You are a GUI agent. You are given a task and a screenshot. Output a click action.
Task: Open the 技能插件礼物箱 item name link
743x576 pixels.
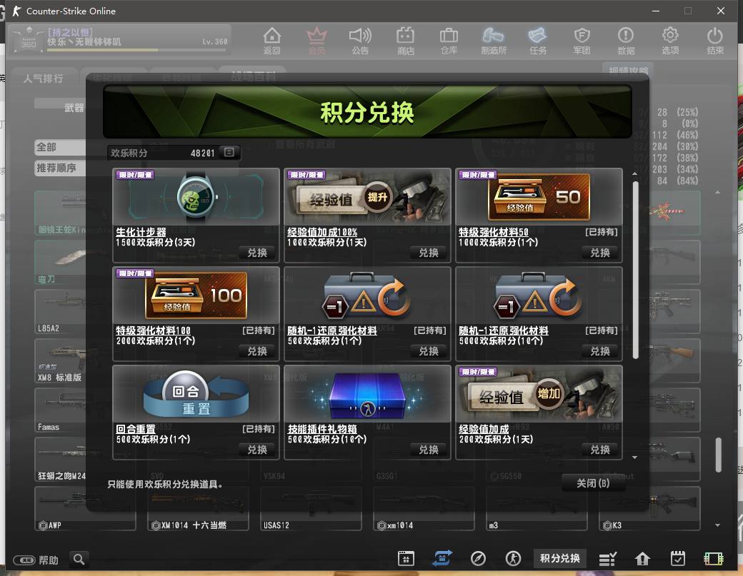pyautogui.click(x=322, y=429)
